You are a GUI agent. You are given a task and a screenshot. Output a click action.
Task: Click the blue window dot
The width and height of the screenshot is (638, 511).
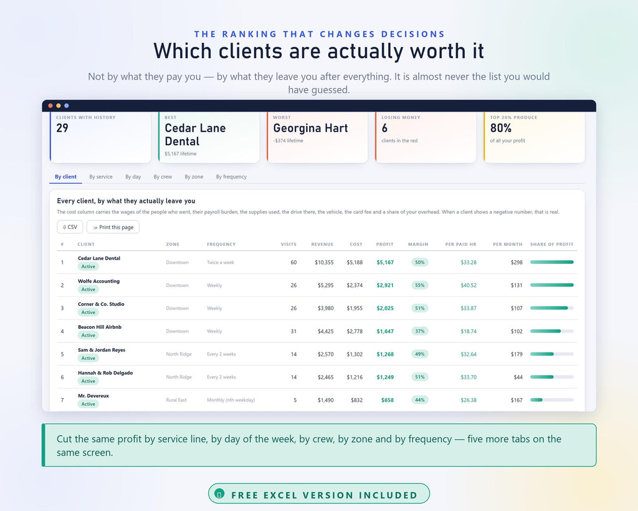[x=67, y=105]
